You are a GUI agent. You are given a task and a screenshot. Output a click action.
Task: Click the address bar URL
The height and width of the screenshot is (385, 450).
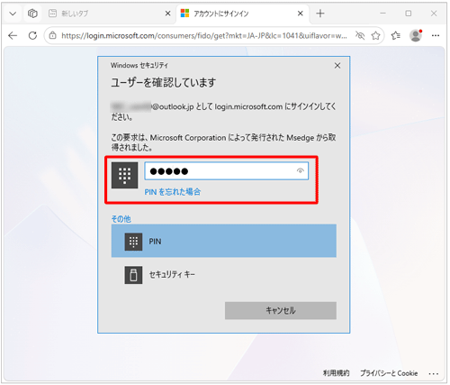(x=204, y=36)
